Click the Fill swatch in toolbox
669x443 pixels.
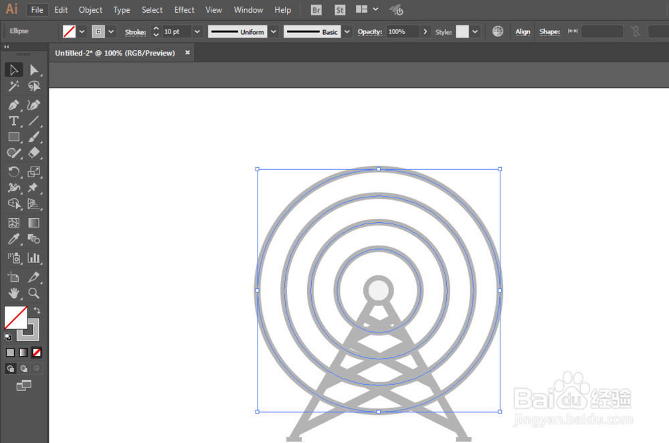(x=16, y=317)
